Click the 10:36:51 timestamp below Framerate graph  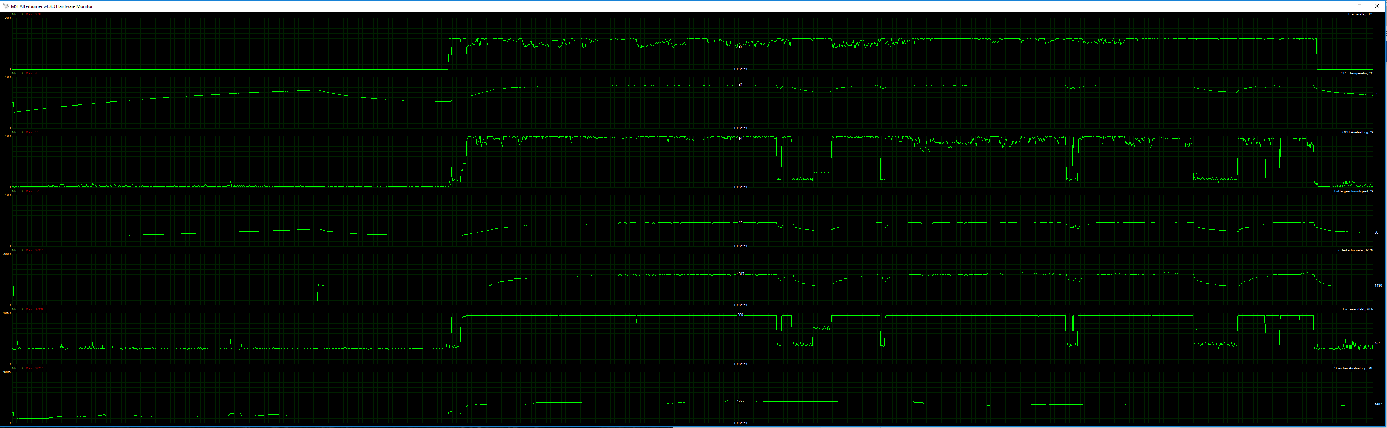(x=741, y=69)
